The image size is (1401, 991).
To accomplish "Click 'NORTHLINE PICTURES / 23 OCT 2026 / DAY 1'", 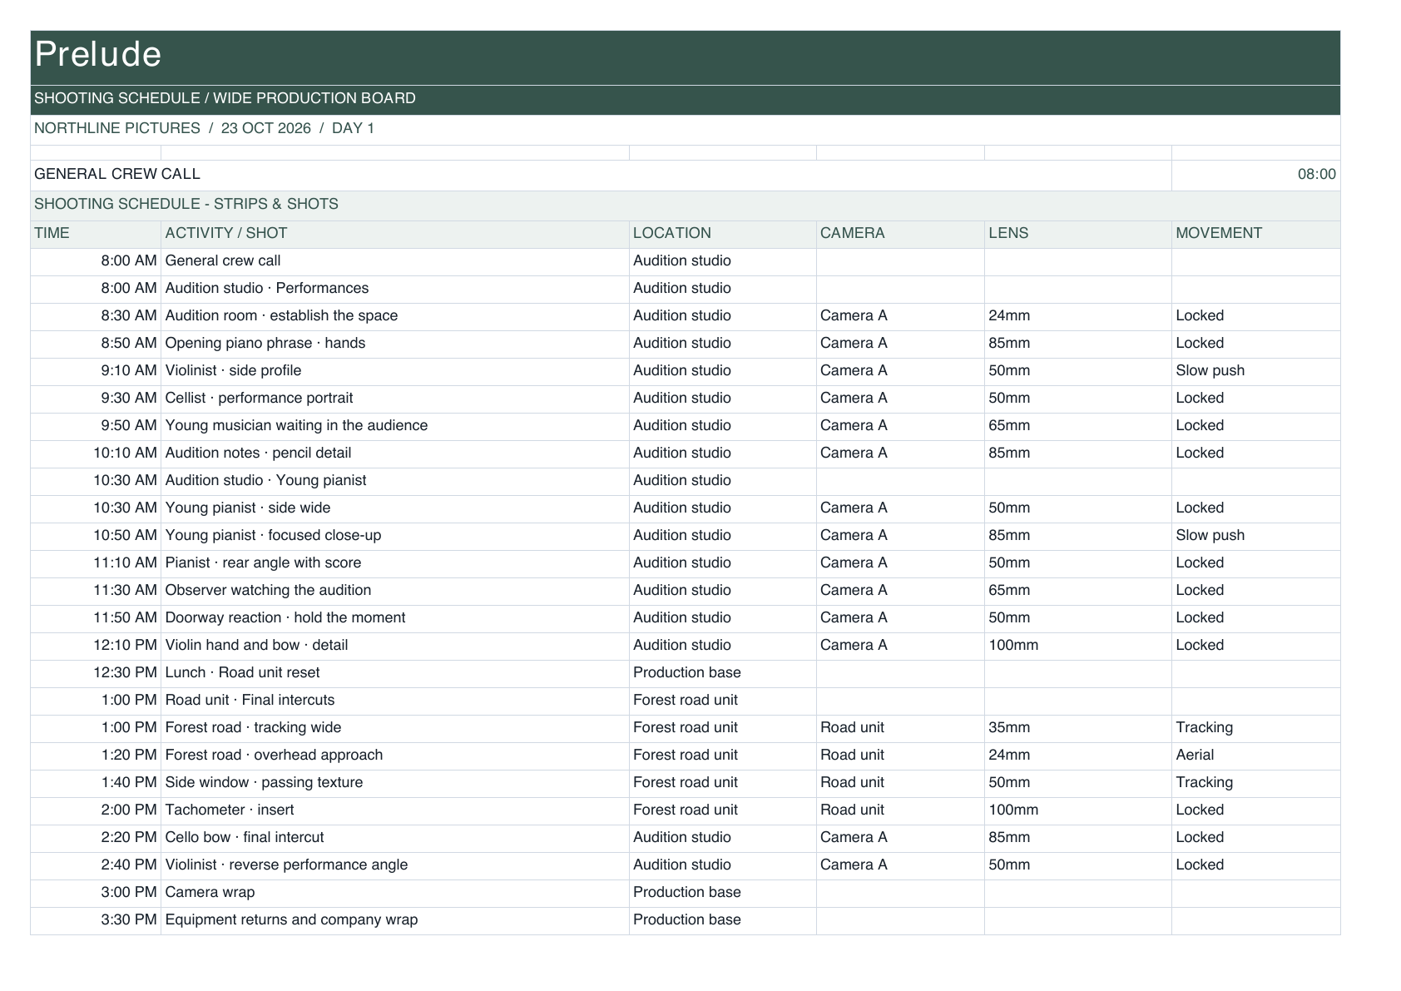I will pyautogui.click(x=204, y=128).
